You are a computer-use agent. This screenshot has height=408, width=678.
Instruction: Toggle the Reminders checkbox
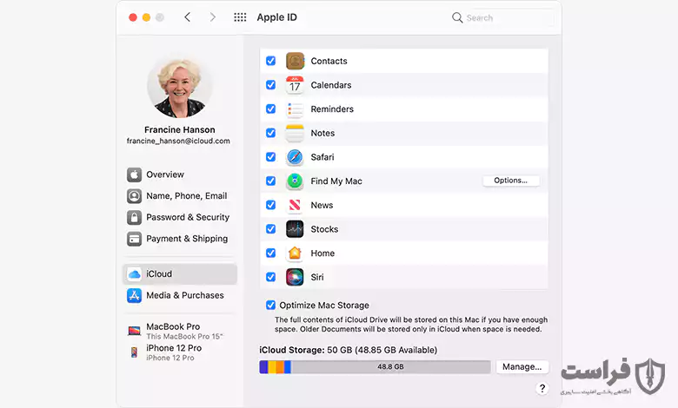click(x=270, y=109)
